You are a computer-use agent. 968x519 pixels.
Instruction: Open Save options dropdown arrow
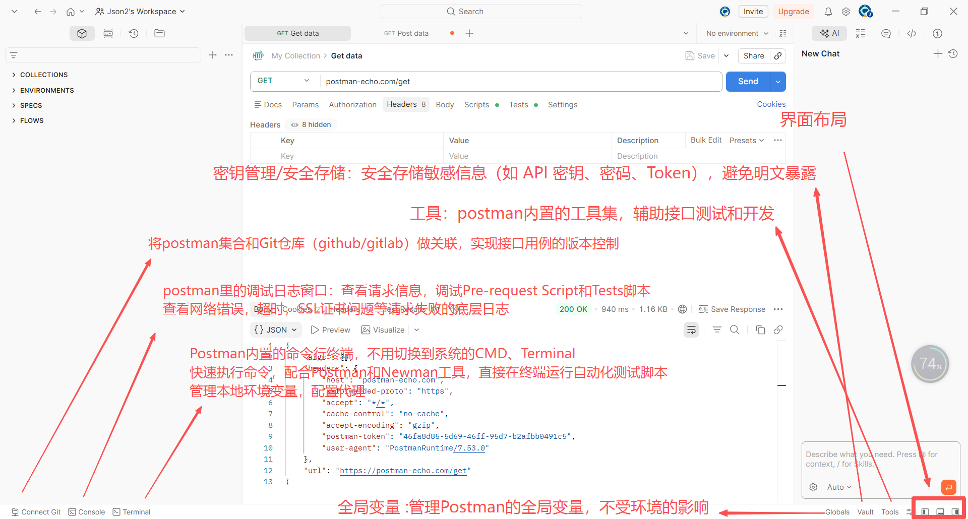(727, 56)
